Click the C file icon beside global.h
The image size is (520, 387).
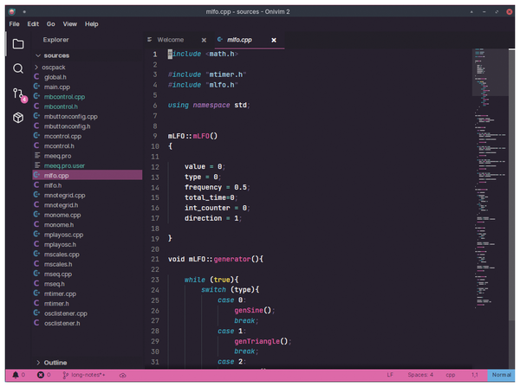point(36,77)
